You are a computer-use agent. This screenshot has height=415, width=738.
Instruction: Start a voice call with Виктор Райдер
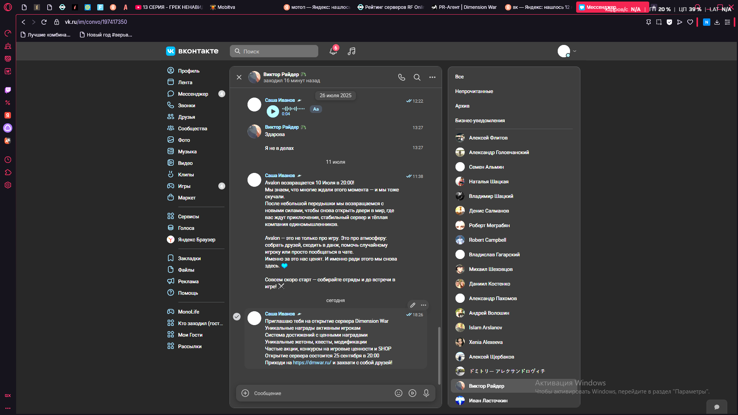pos(402,77)
